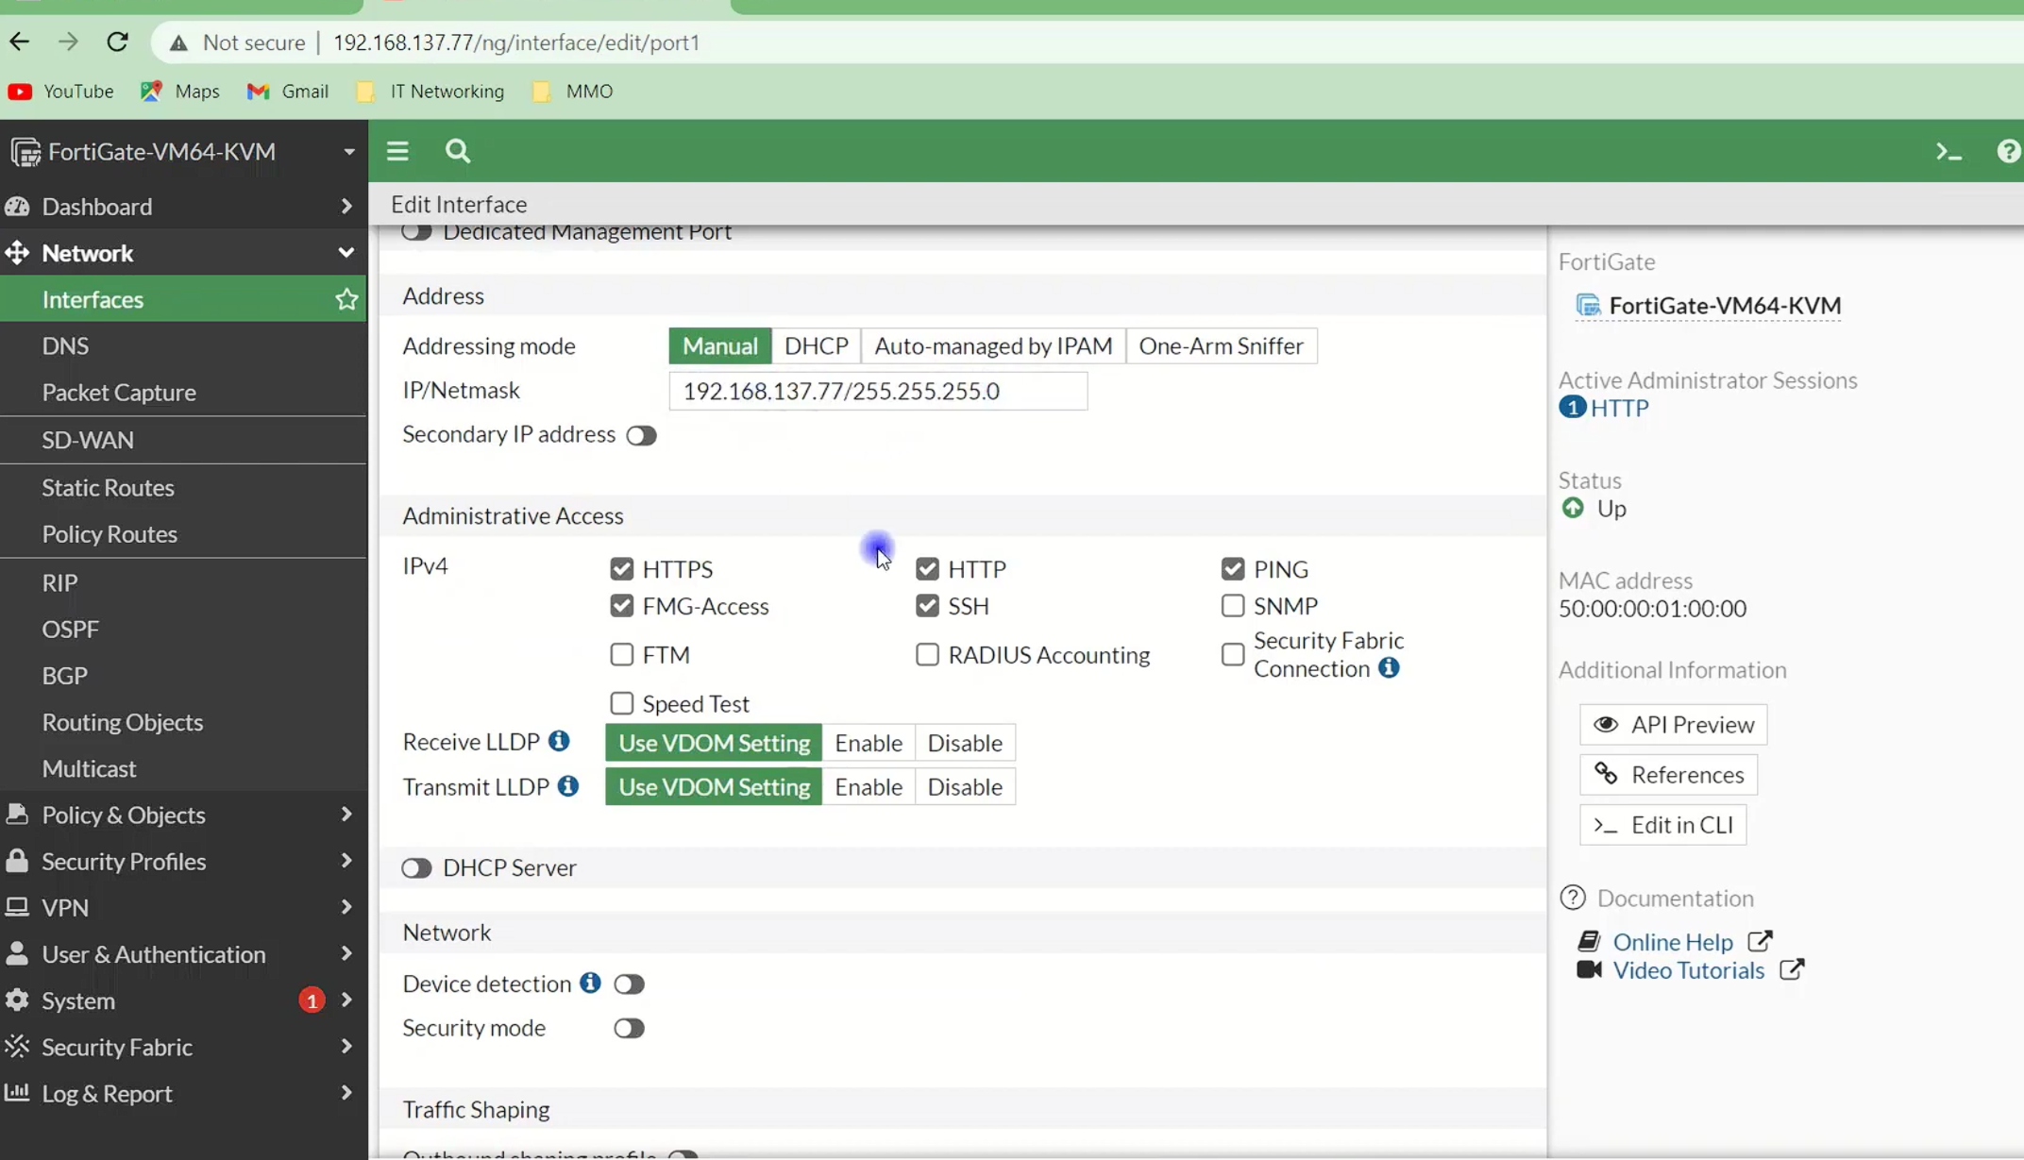Click the help question mark icon
The height and width of the screenshot is (1160, 2024).
pyautogui.click(x=2008, y=151)
